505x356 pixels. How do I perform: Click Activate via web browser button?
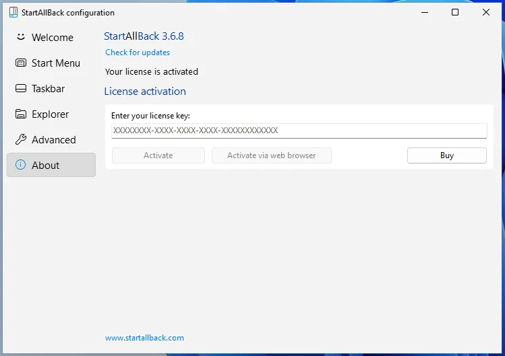tap(272, 155)
